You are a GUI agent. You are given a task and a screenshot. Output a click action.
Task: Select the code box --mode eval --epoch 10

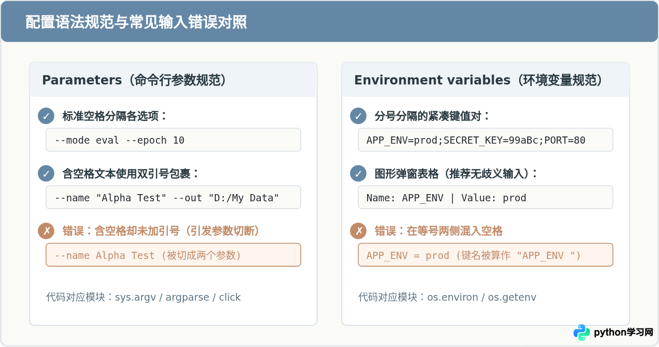[174, 140]
